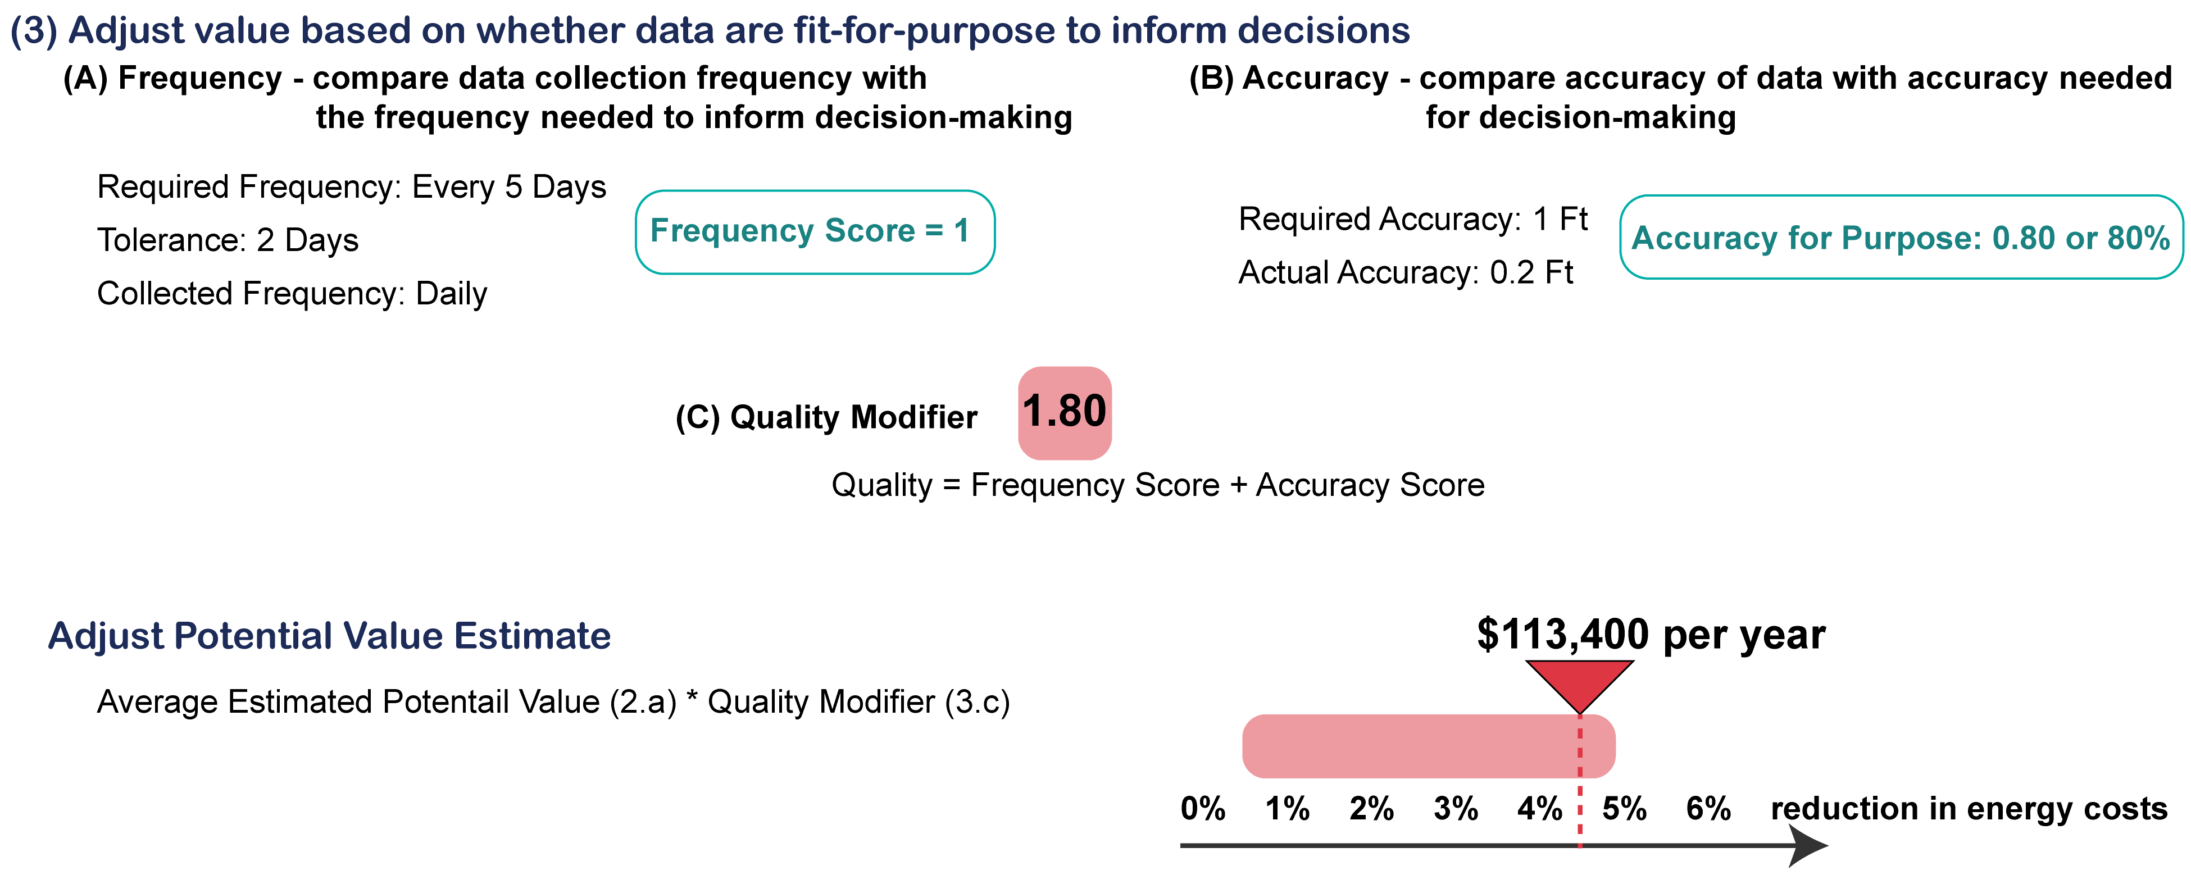Click the Actual Accuracy: 0.2 Ft text
Screen dimensions: 2191x875
click(x=1405, y=273)
